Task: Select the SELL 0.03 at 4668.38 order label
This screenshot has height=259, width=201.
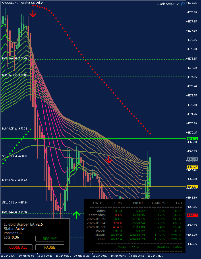Action: tap(14, 156)
